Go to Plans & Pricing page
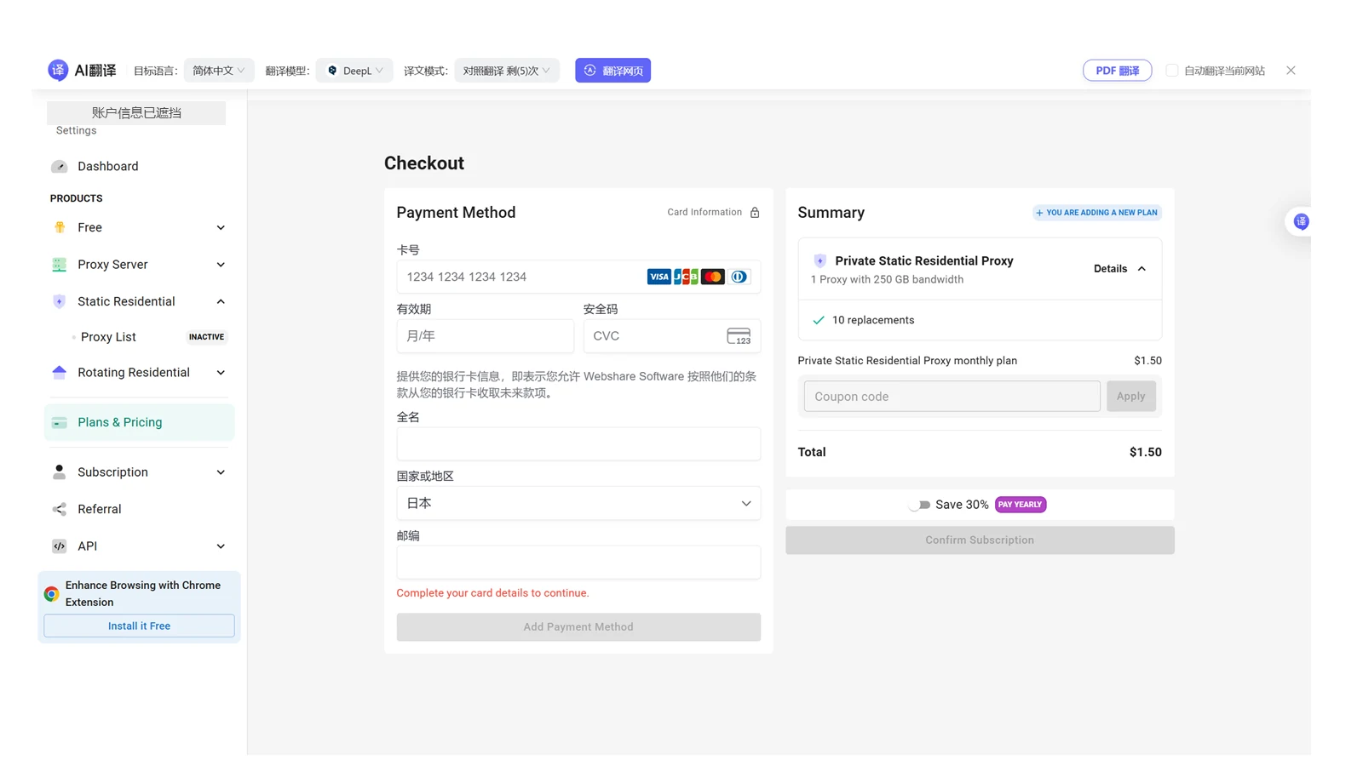 (x=139, y=423)
